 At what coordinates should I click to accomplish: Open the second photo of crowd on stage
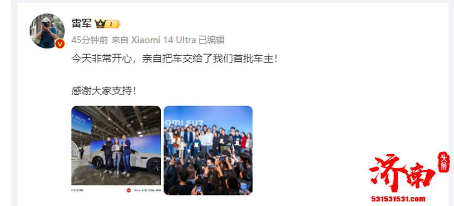[208, 151]
